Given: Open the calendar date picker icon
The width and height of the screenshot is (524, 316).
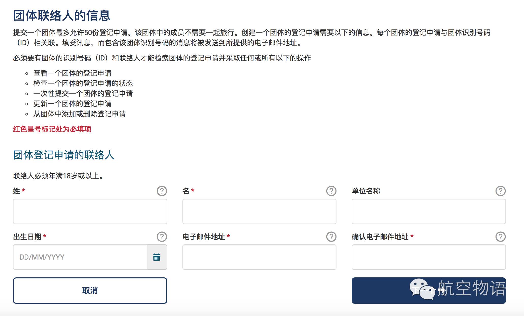Looking at the screenshot, I should pos(157,257).
